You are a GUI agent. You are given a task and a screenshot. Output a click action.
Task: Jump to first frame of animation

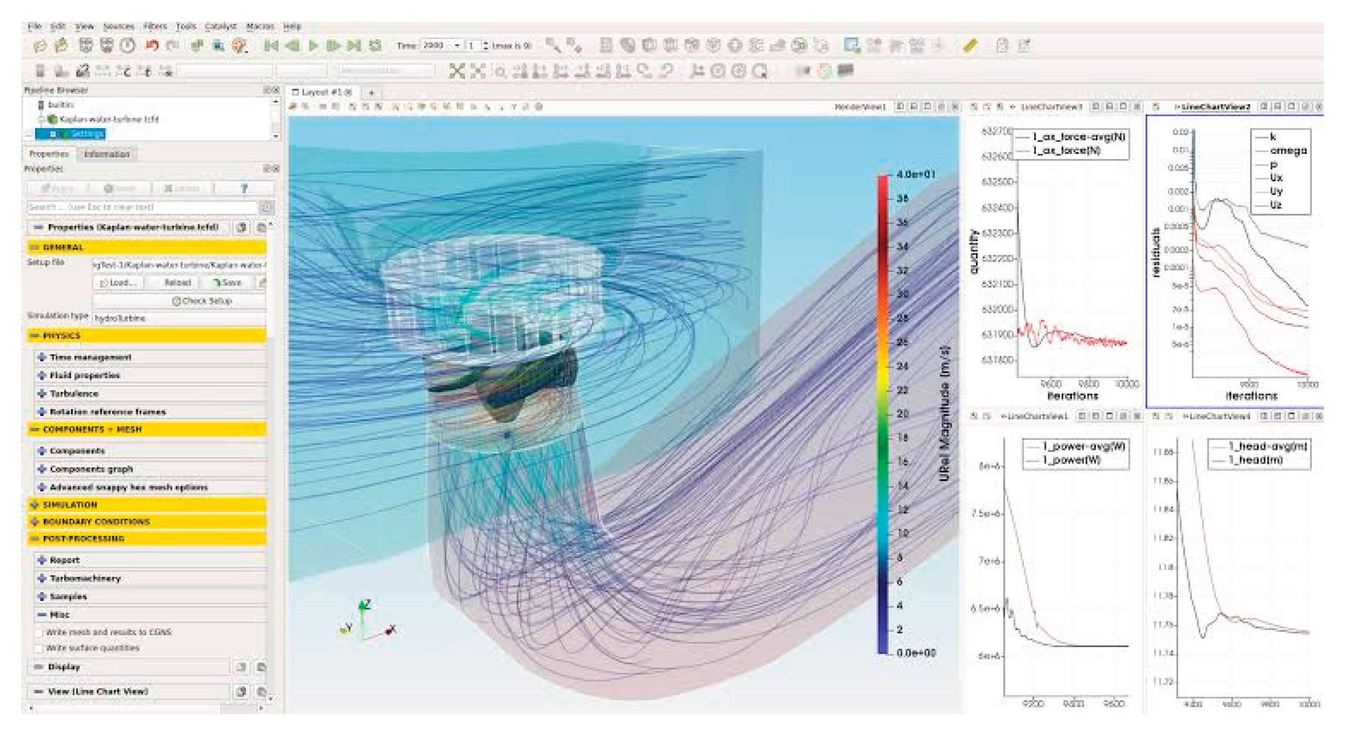[271, 46]
